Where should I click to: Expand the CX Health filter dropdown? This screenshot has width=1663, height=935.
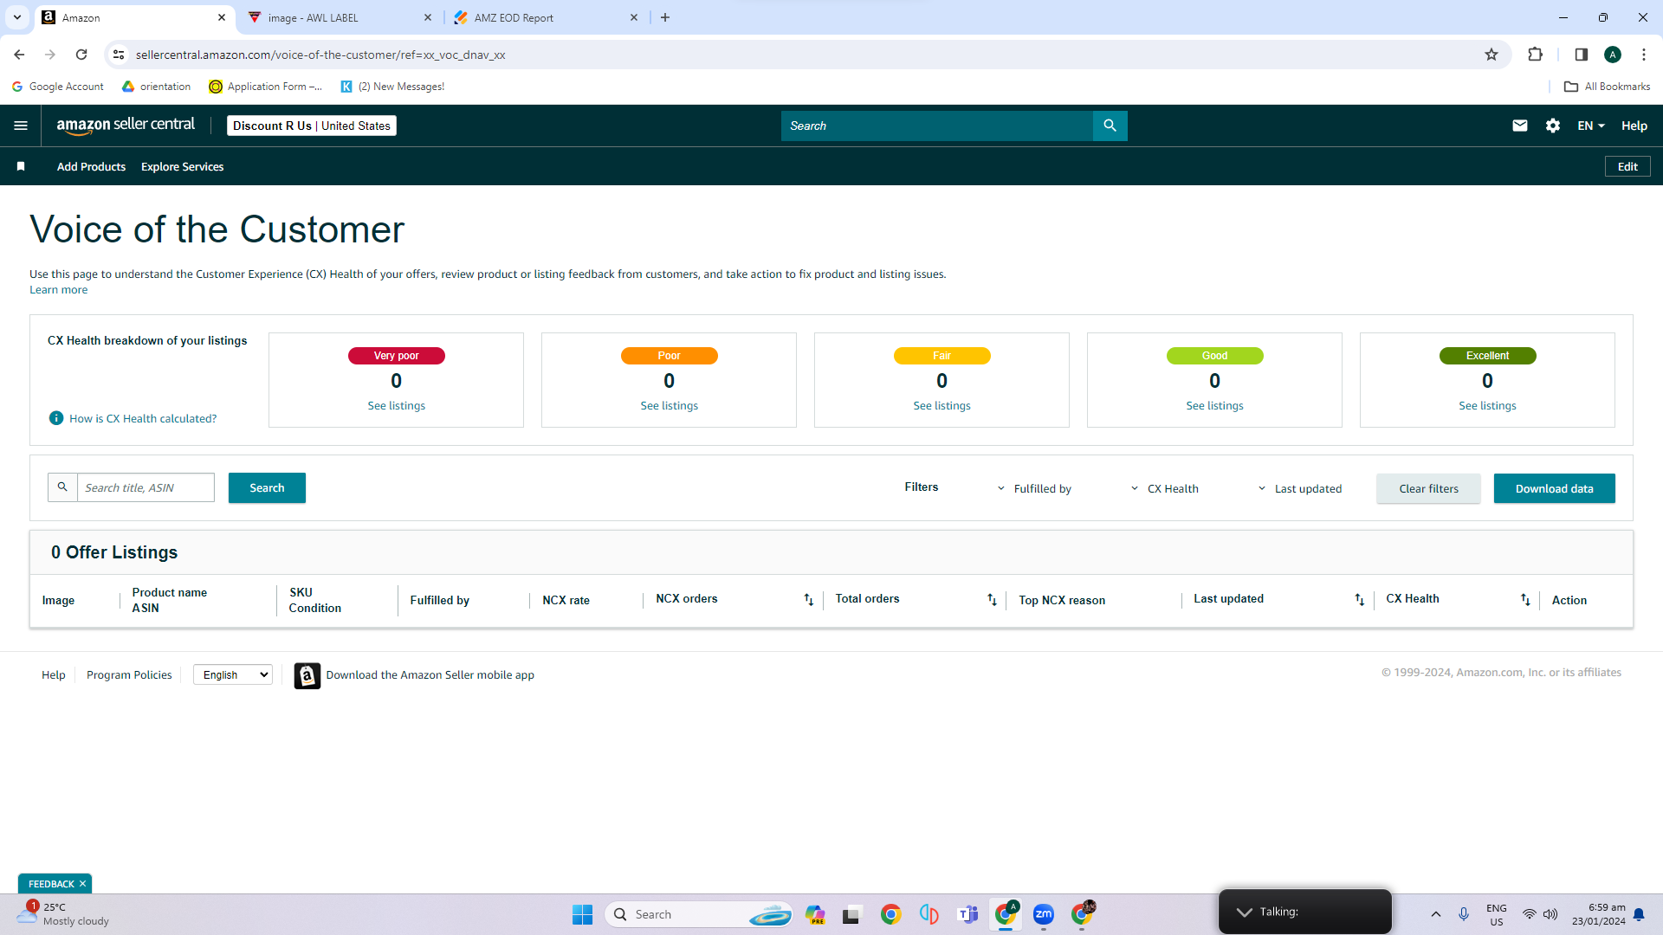pyautogui.click(x=1165, y=488)
